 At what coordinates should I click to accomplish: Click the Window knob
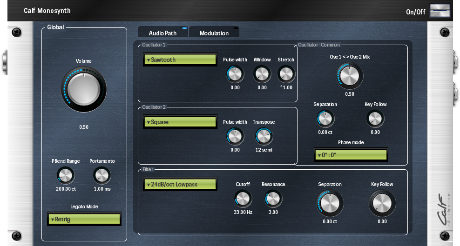point(262,74)
